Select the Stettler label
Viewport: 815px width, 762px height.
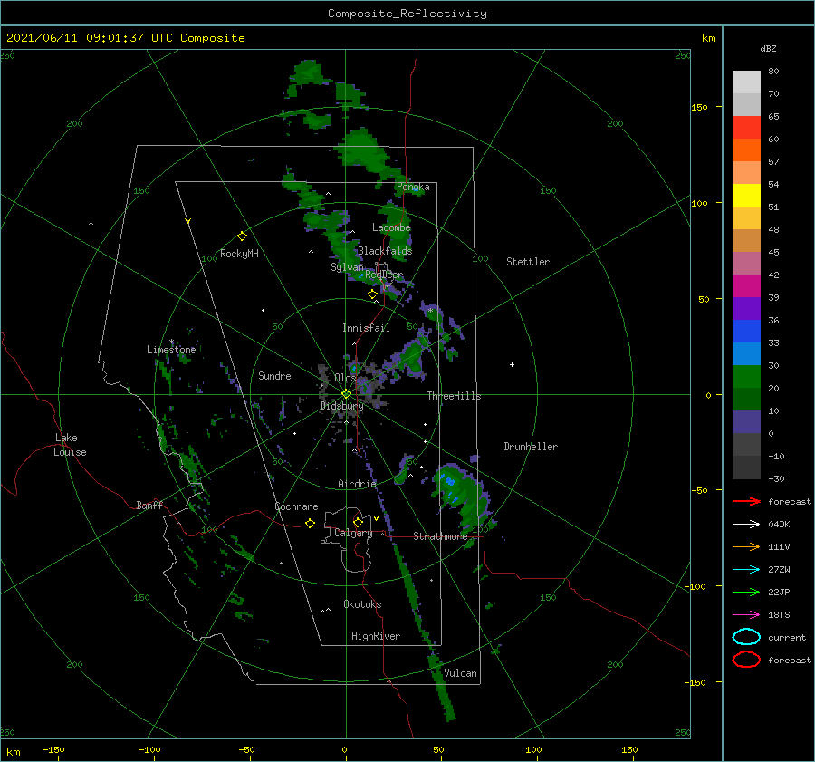pos(528,262)
